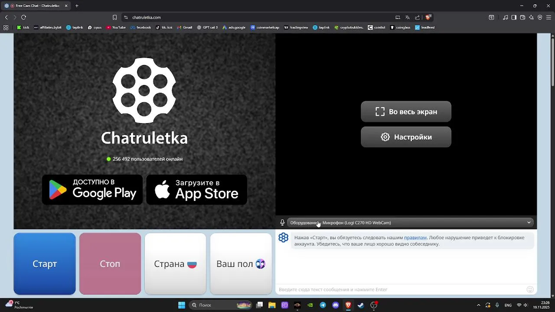Click the ENG language indicator

[508, 305]
